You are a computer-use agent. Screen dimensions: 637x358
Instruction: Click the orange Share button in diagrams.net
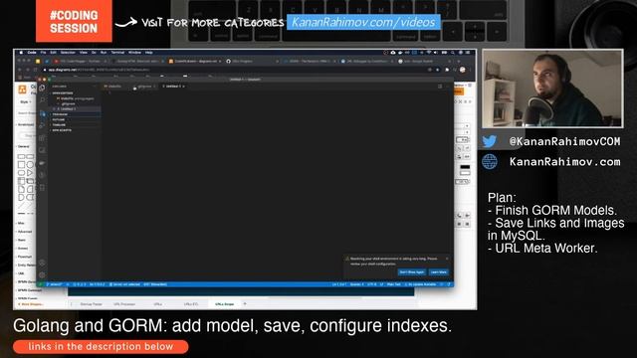pyautogui.click(x=458, y=90)
